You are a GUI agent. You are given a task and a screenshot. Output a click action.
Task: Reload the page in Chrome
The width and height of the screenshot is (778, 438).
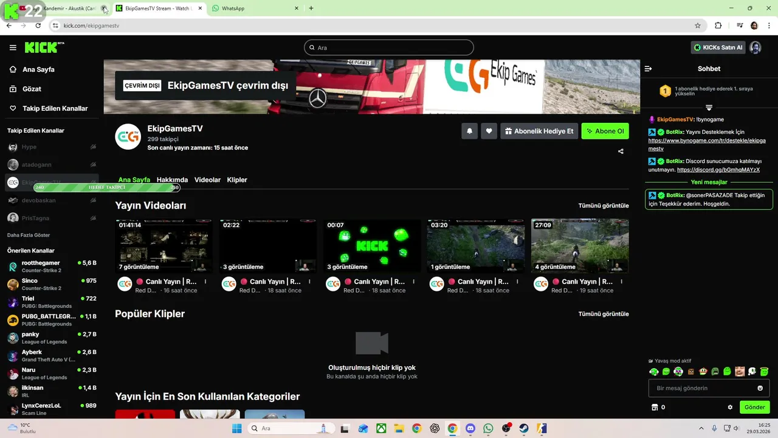coord(38,26)
